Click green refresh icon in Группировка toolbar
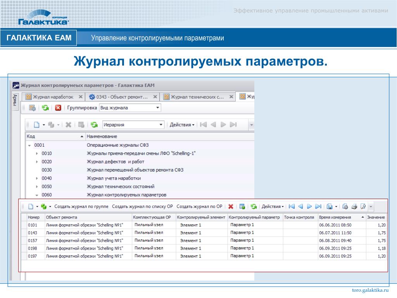Viewport: 397px width, 298px height. 45,108
